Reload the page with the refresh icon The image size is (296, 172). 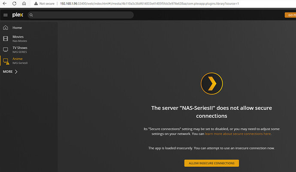14,3
